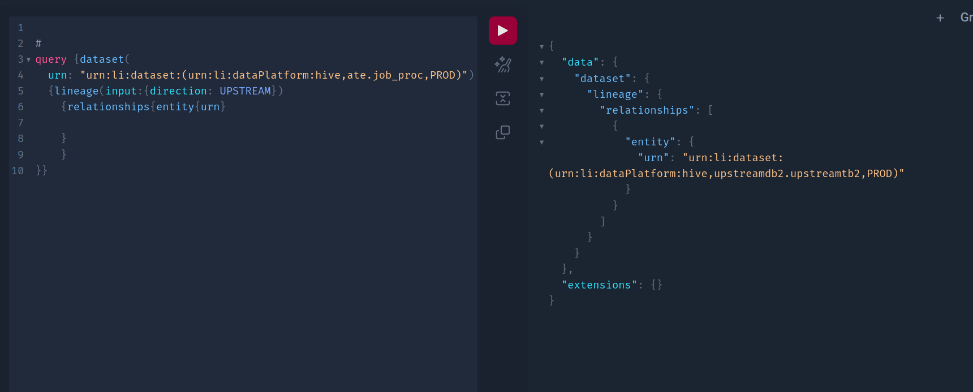Click the upstreamdb2.upstreamtb2 urn value

coord(726,174)
